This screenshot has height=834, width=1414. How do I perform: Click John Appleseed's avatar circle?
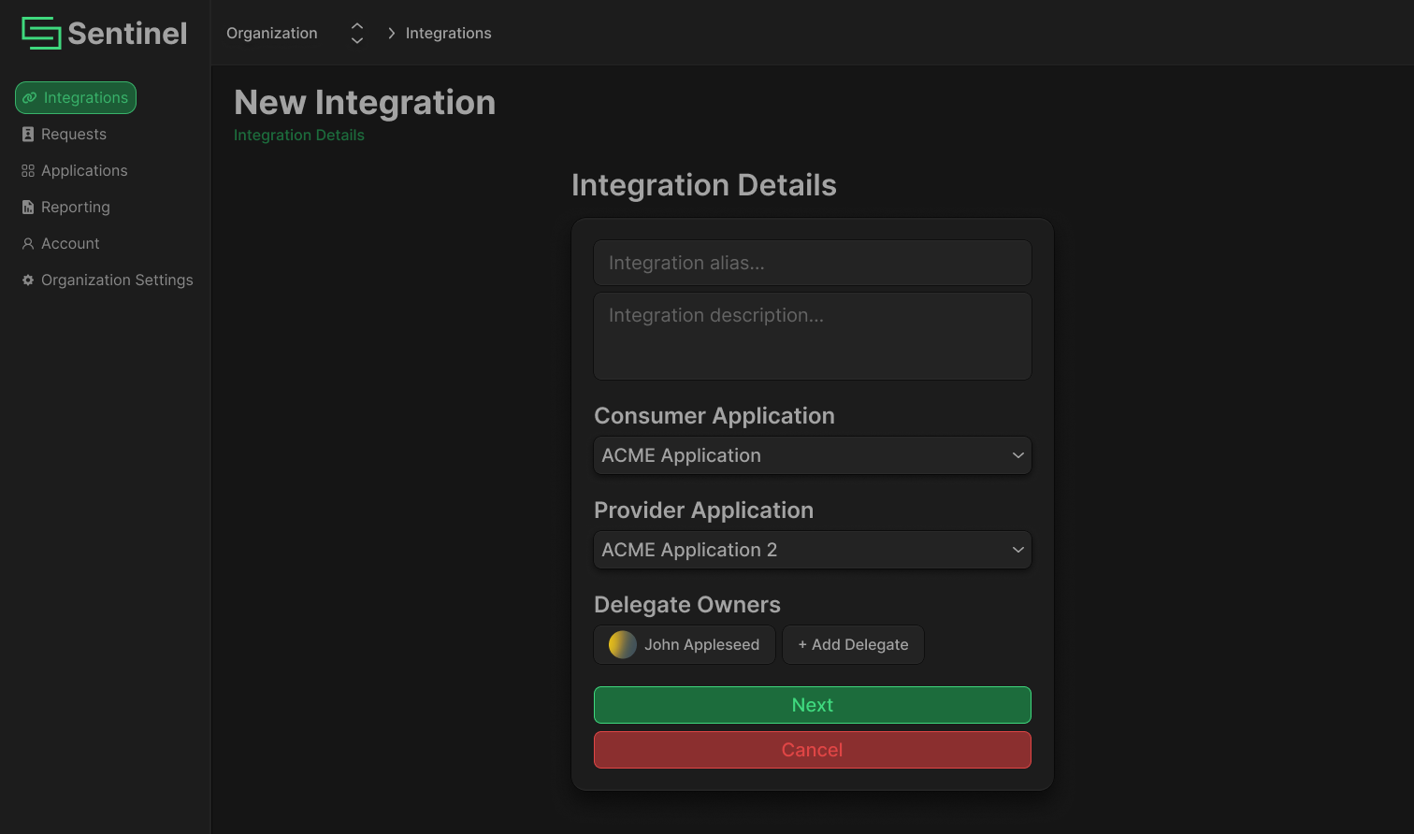pos(623,644)
